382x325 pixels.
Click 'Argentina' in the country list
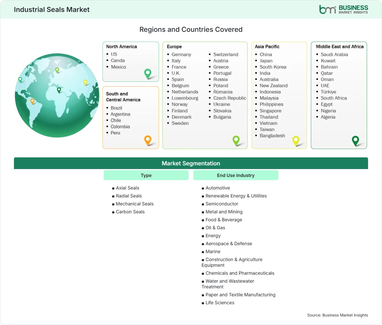coord(120,114)
